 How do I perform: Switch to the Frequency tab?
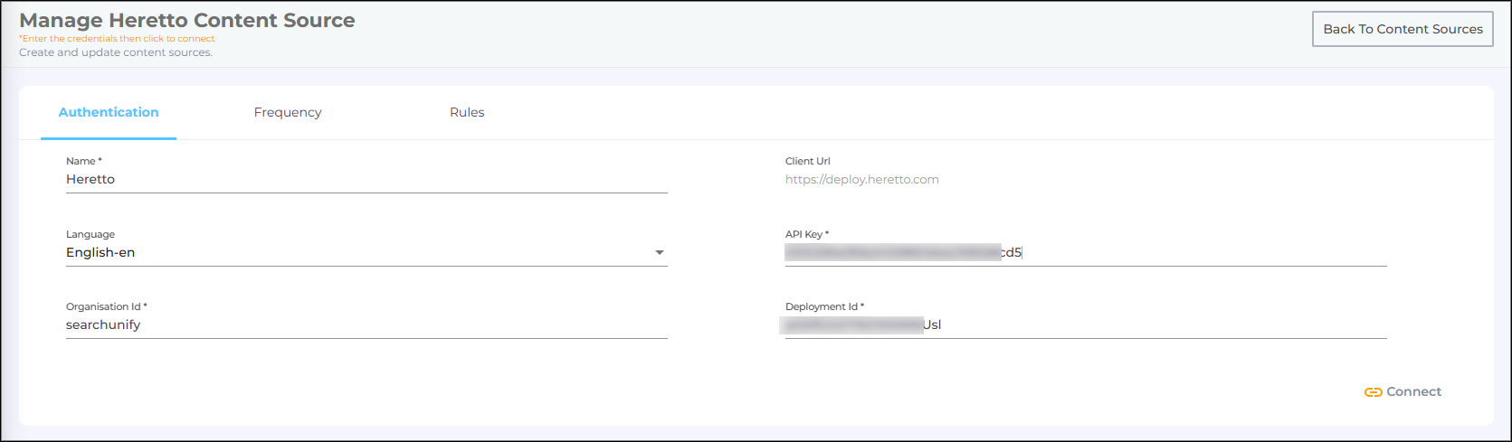tap(288, 112)
